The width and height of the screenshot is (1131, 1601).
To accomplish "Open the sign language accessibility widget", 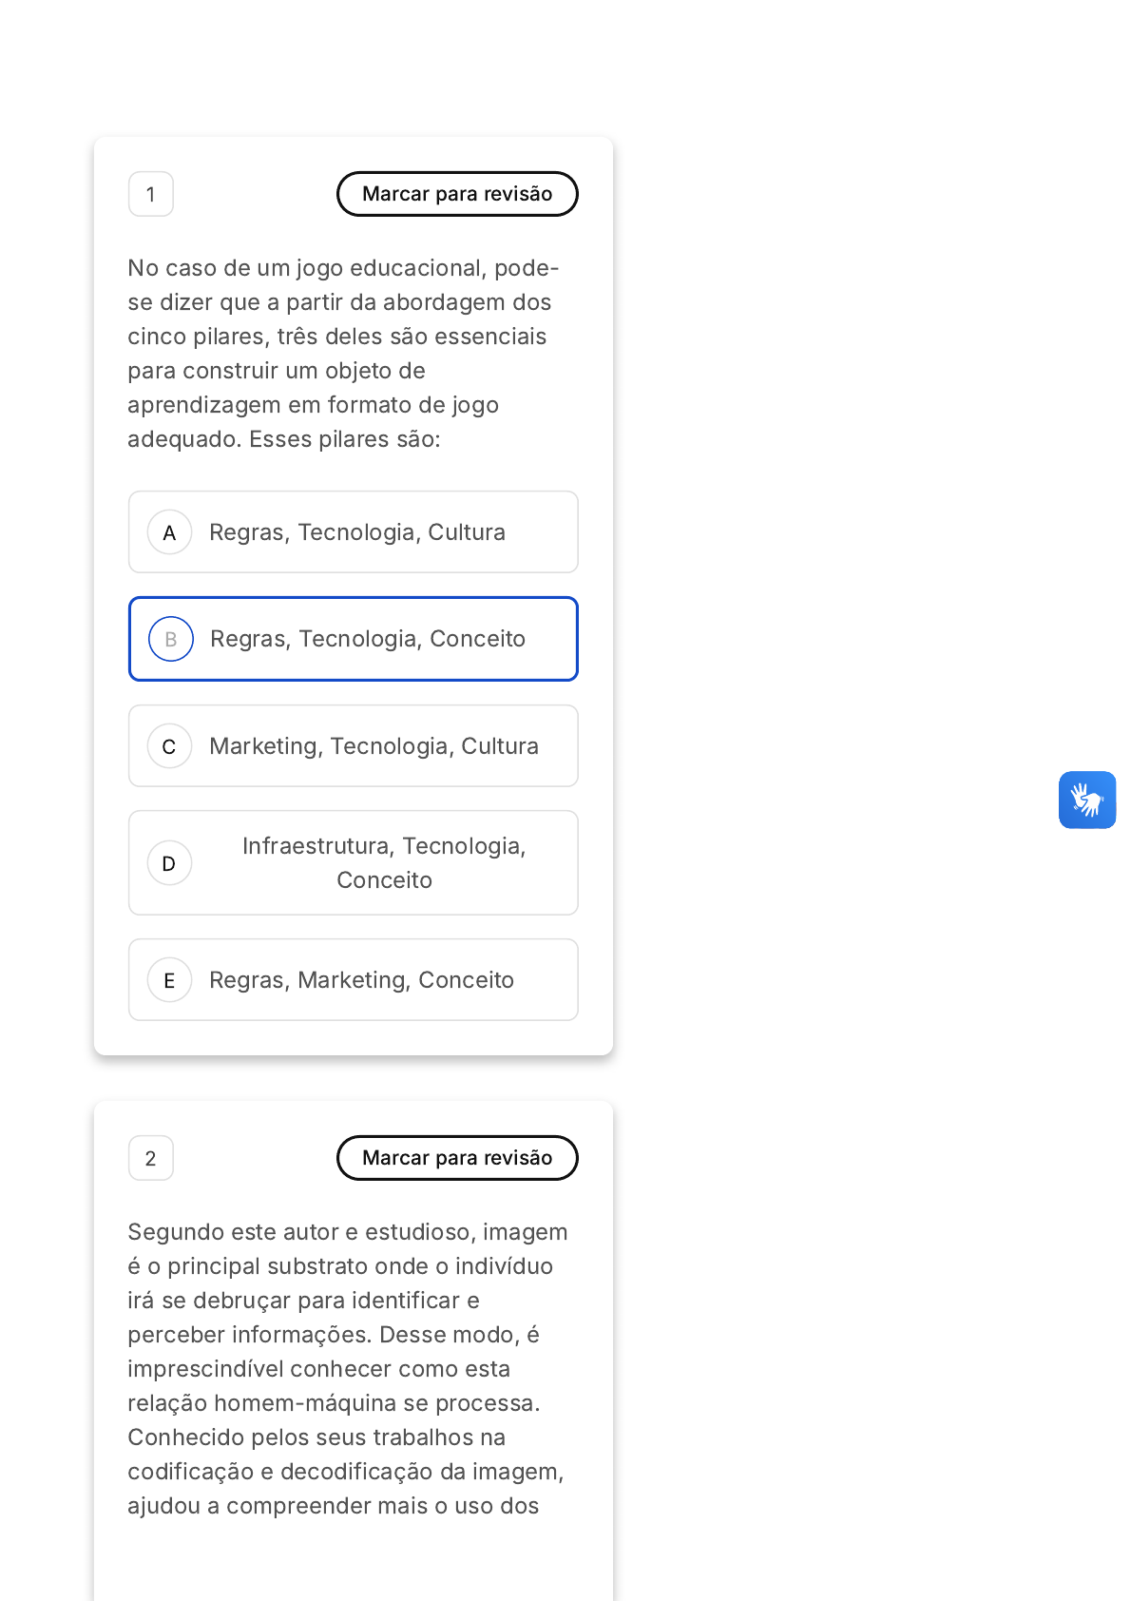I will click(x=1087, y=800).
